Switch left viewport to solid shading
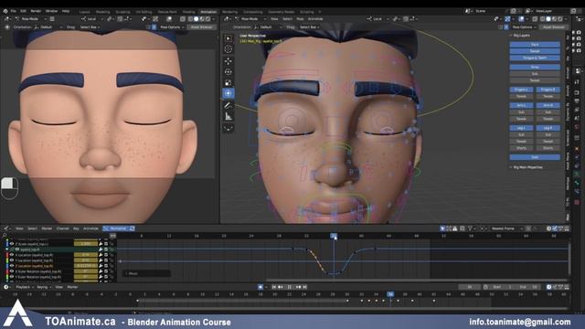This screenshot has width=585, height=329. click(196, 18)
